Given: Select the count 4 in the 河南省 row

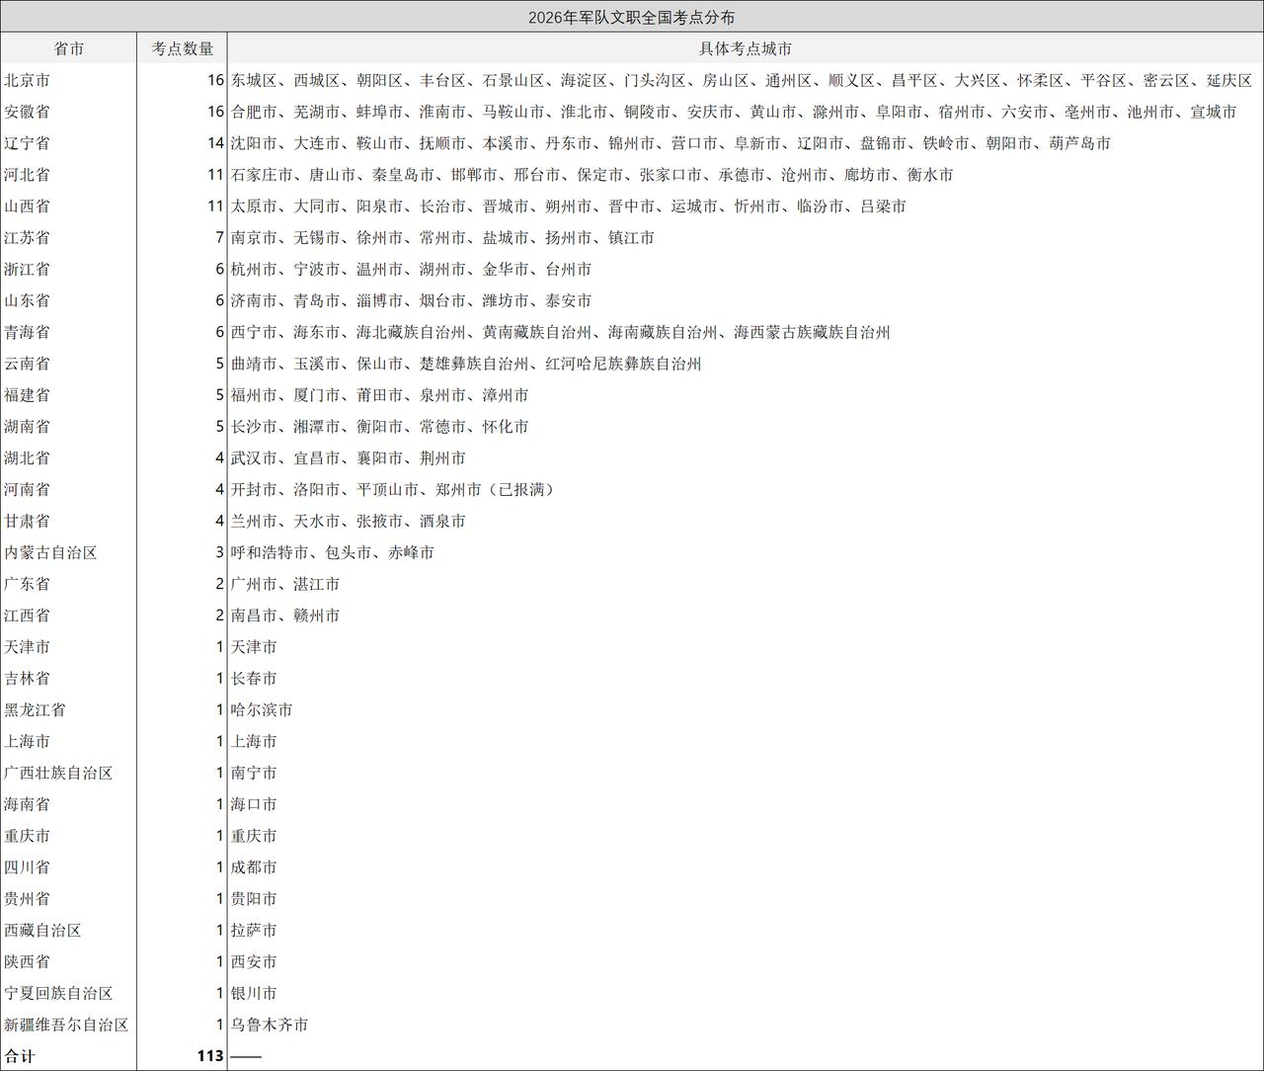Looking at the screenshot, I should coord(220,489).
